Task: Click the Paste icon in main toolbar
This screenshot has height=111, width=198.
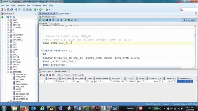Action: [30, 10]
